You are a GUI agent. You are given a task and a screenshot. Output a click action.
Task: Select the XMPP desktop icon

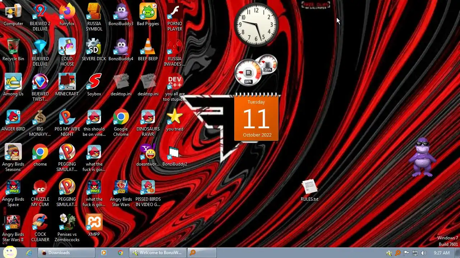coord(94,225)
